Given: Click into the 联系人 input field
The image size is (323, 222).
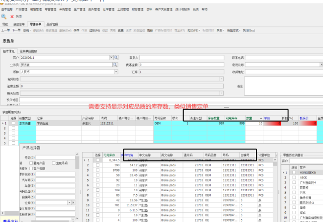Looking at the screenshot, I should [182, 57].
